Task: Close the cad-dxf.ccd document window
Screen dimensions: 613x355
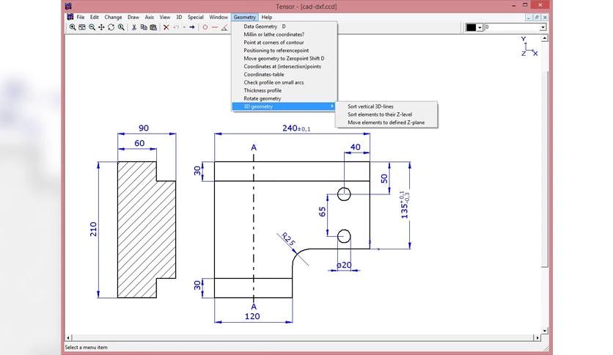Action: point(545,17)
